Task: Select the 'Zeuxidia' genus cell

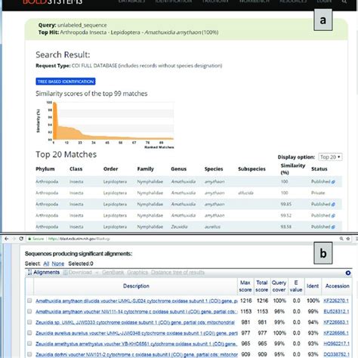Action: (x=179, y=227)
